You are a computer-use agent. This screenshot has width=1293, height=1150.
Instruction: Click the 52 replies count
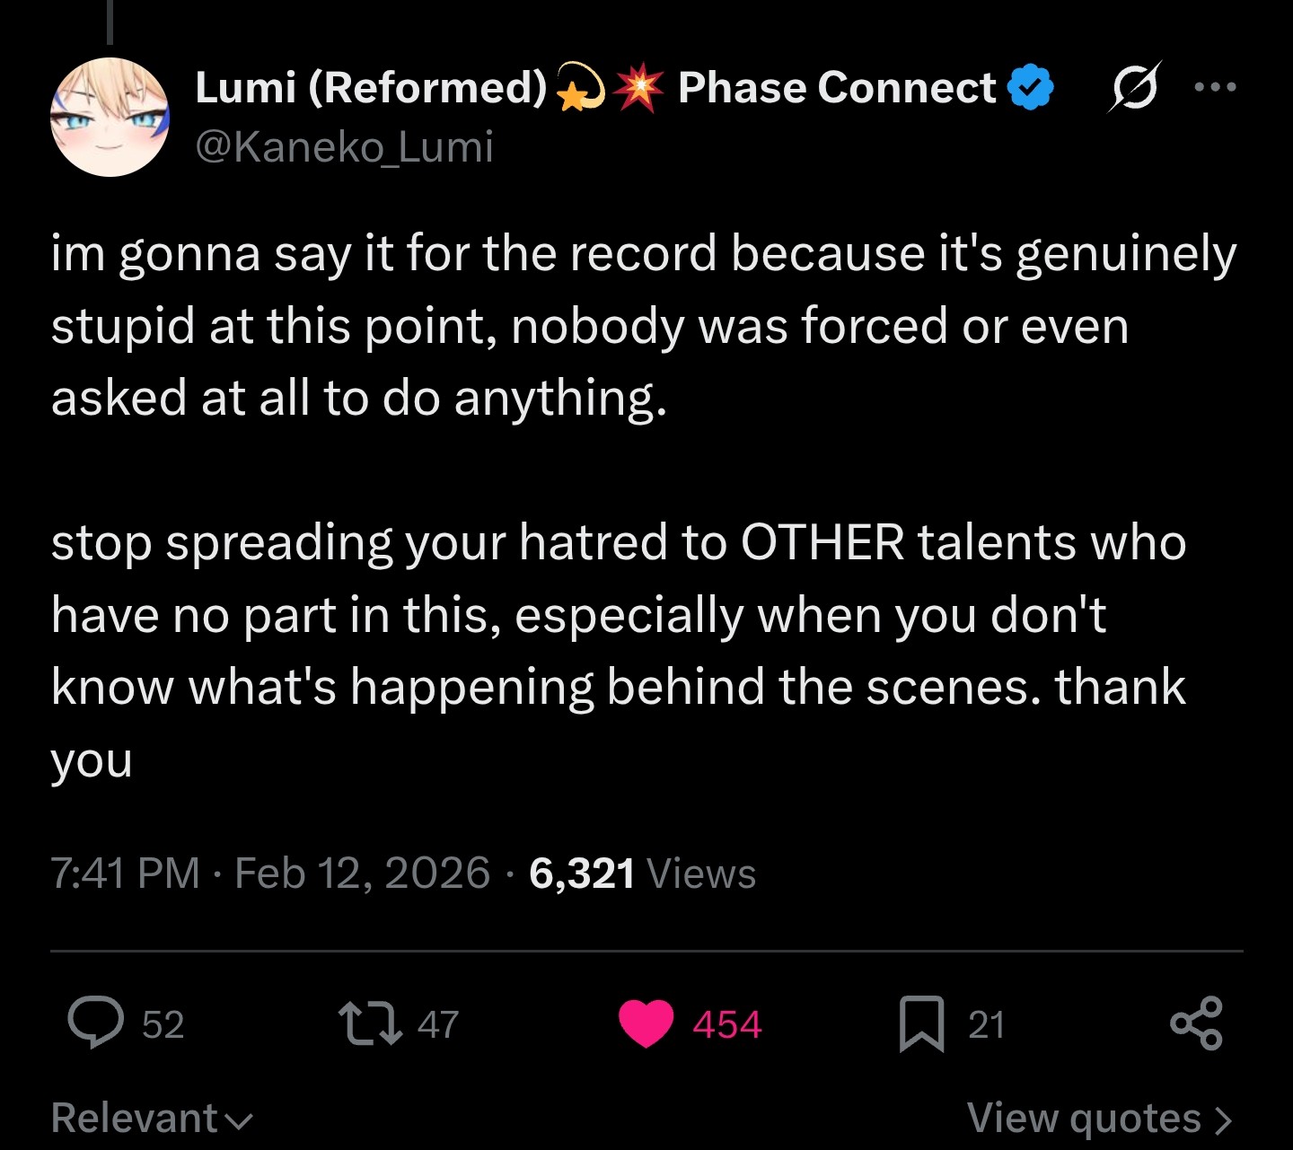(x=163, y=1024)
